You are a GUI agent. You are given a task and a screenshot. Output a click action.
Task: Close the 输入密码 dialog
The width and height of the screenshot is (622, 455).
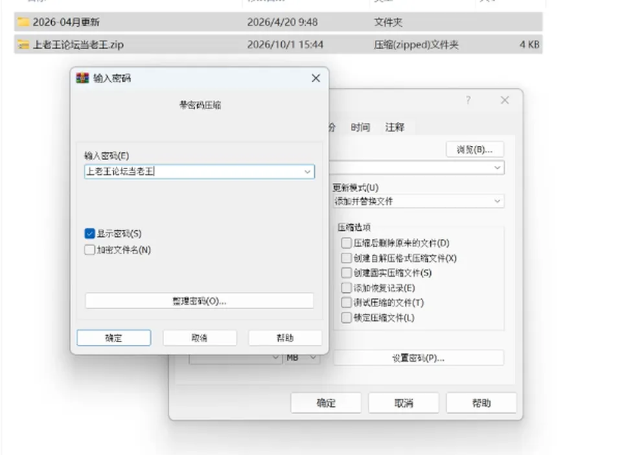point(316,78)
